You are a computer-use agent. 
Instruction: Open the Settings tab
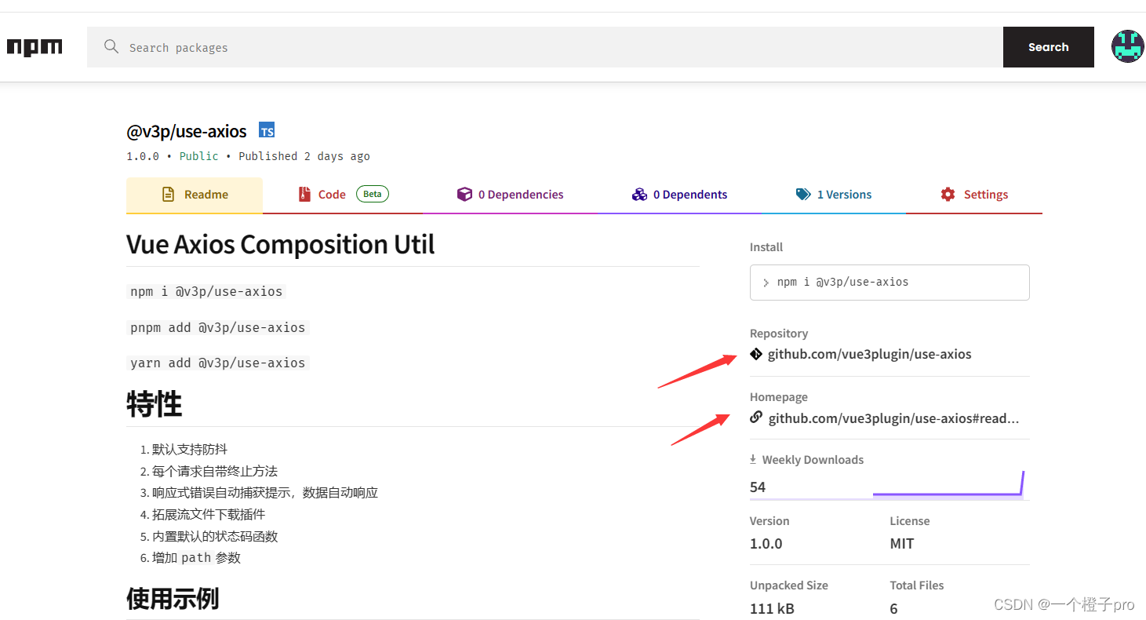point(974,195)
